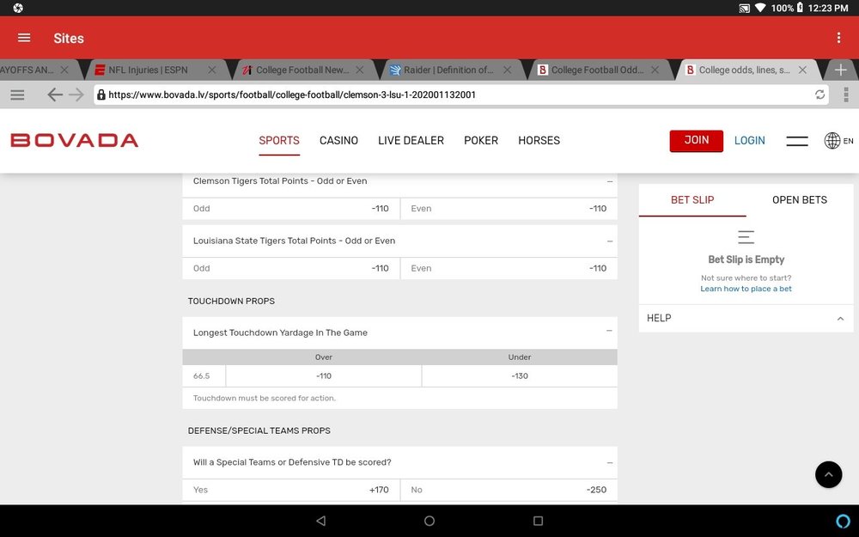Collapse Longest Touchdown Yardage In The Game
Viewport: 859px width, 537px height.
(x=609, y=331)
